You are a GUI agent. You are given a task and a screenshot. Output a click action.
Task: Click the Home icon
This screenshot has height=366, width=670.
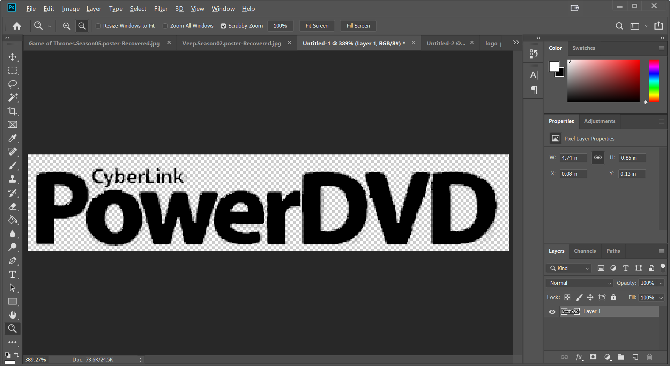click(17, 26)
